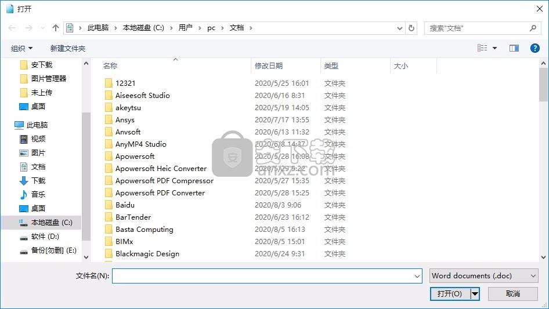Open 安下载 folder in sidebar
This screenshot has height=309, width=549.
pos(41,65)
